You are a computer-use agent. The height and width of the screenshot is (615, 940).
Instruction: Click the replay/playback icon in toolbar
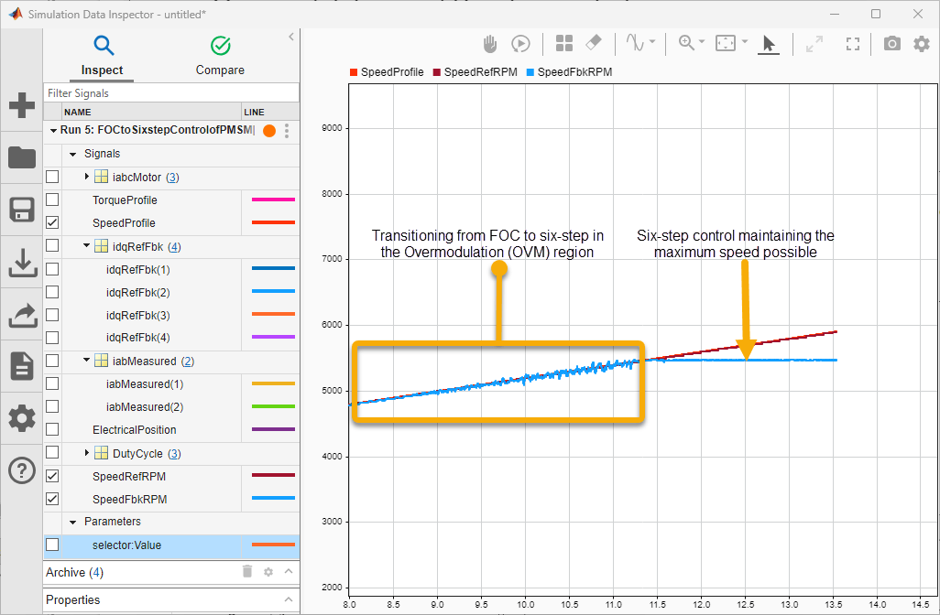point(520,43)
